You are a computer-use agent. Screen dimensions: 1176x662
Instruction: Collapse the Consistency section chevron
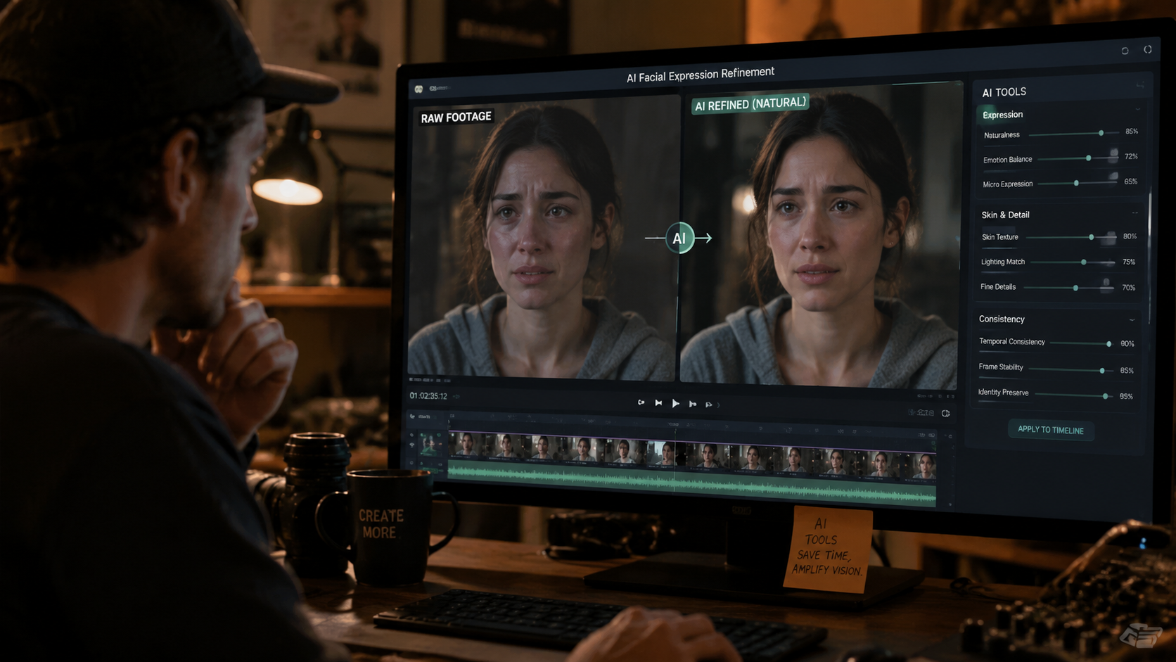coord(1132,320)
